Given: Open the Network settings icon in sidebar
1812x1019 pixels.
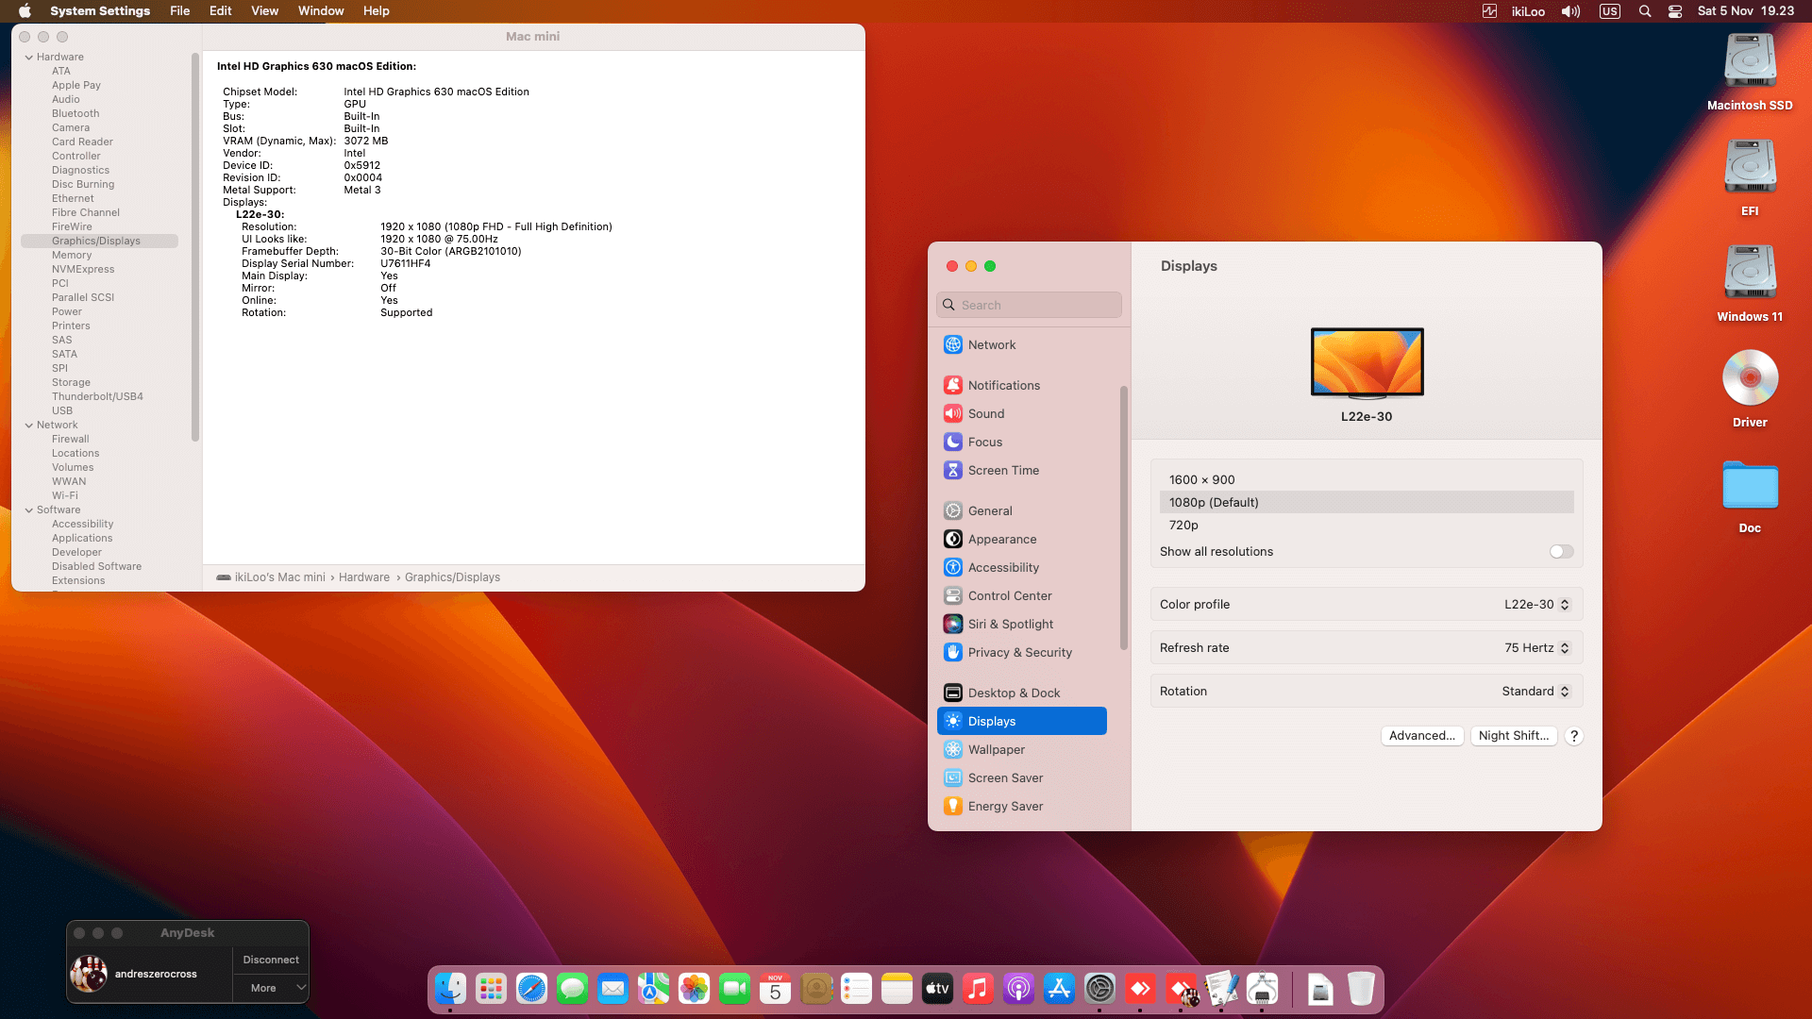Looking at the screenshot, I should click(x=953, y=344).
